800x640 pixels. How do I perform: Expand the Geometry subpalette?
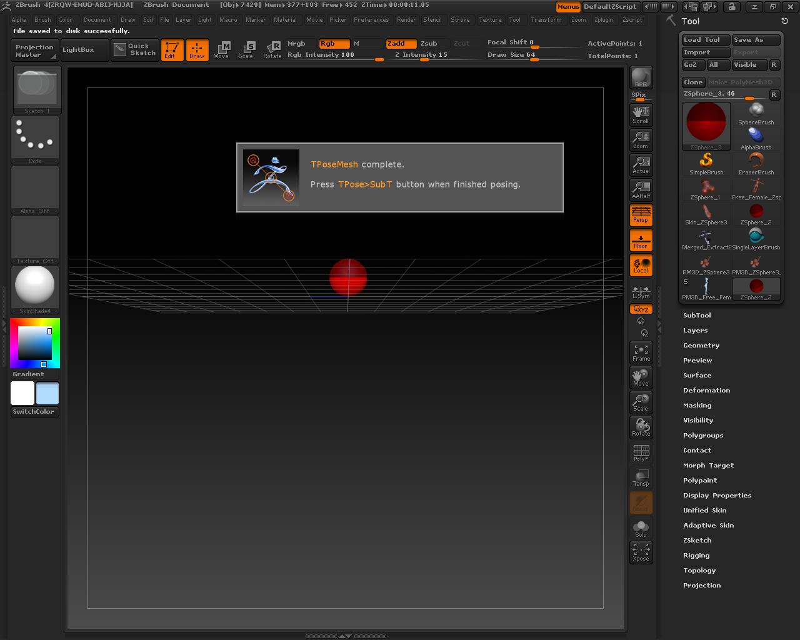point(701,345)
